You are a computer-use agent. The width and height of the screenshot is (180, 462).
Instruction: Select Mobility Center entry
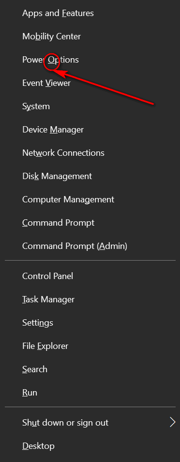90,36
